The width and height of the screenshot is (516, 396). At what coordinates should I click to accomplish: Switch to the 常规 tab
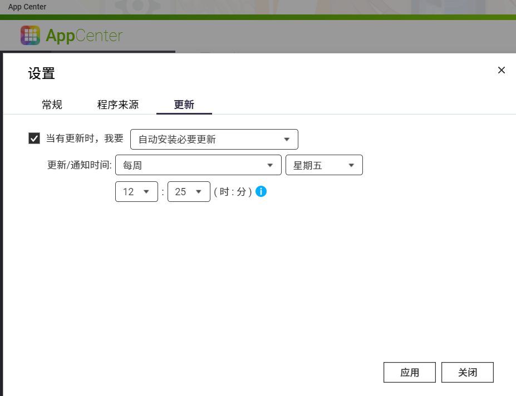pos(52,105)
